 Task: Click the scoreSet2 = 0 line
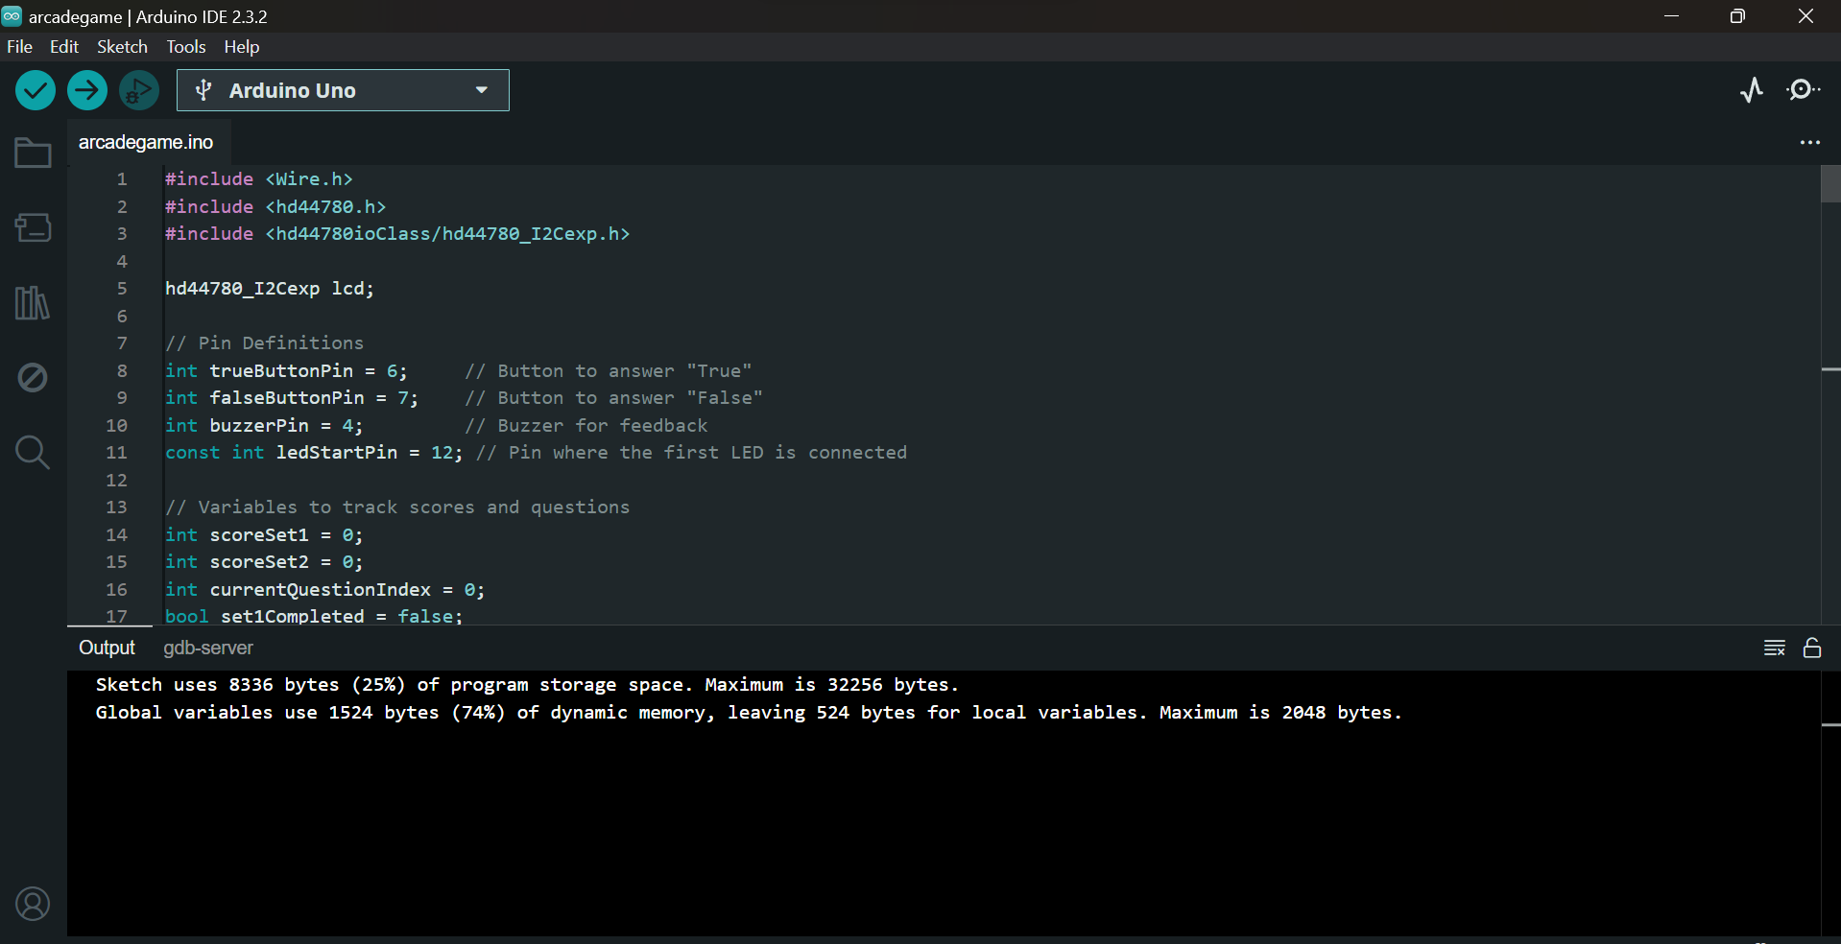pos(264,561)
